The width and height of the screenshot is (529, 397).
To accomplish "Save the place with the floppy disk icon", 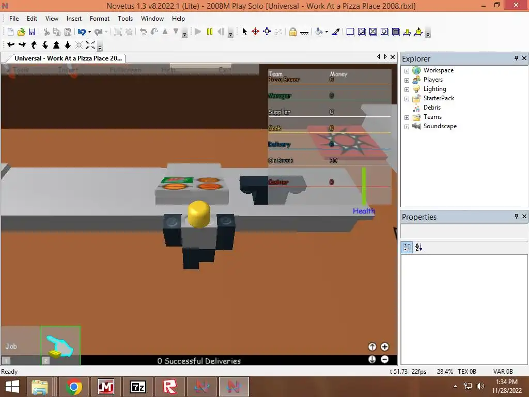I will coord(32,32).
